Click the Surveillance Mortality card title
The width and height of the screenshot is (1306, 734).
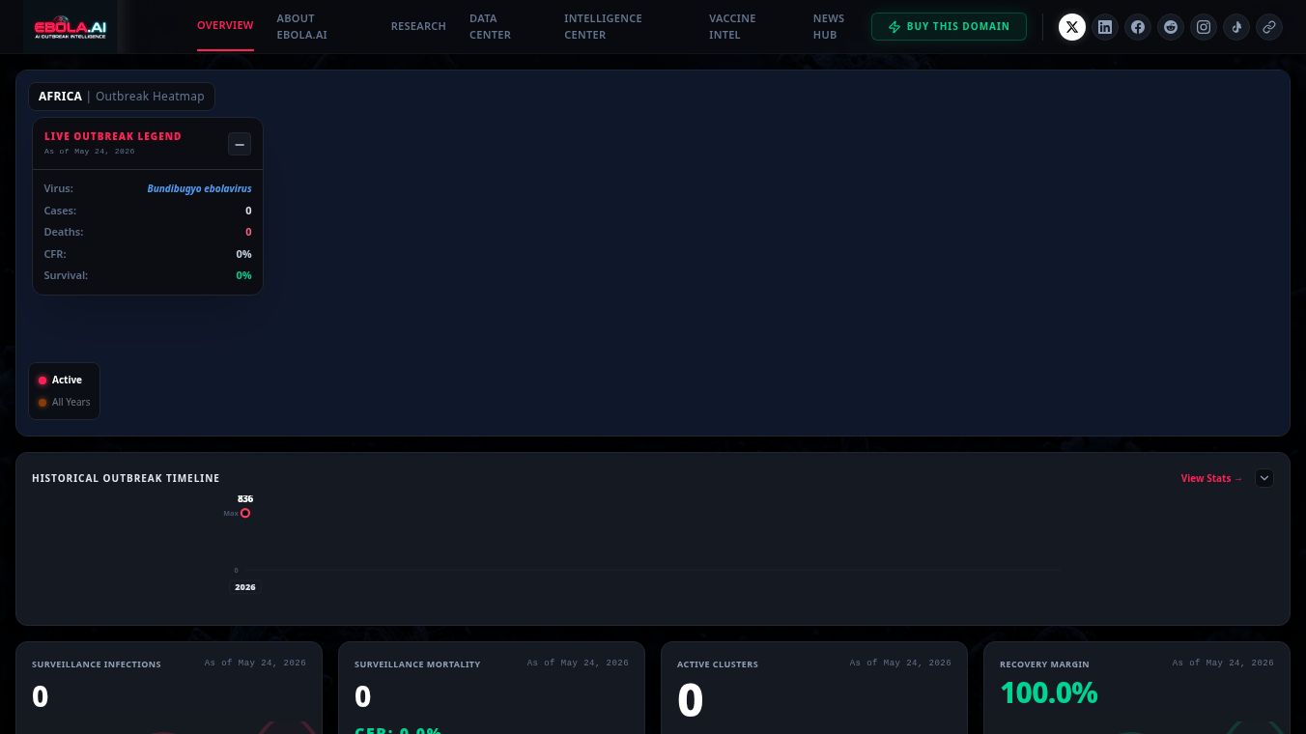(x=417, y=664)
